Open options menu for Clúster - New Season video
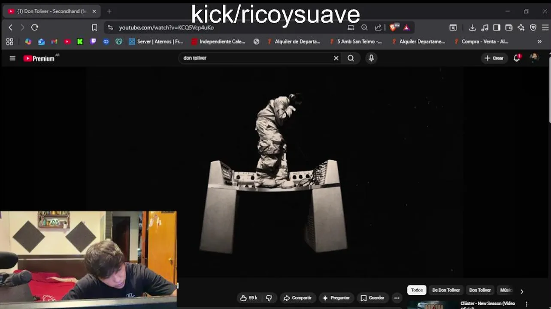551x309 pixels. [527, 304]
